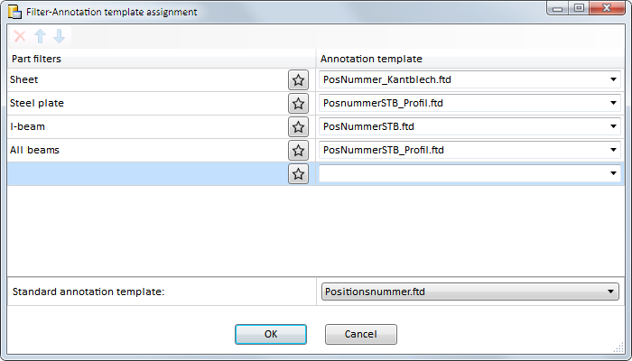This screenshot has height=361, width=632.
Task: Click the Cancel button
Action: tap(361, 334)
